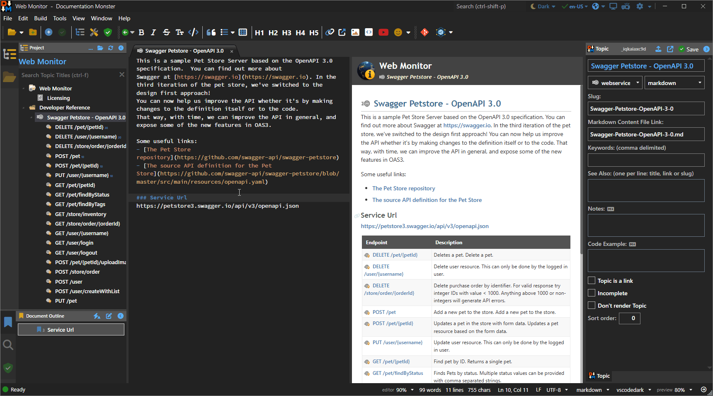Insert a code snippet using the code block icon
Viewport: 713px width, 396px height.
(x=369, y=32)
